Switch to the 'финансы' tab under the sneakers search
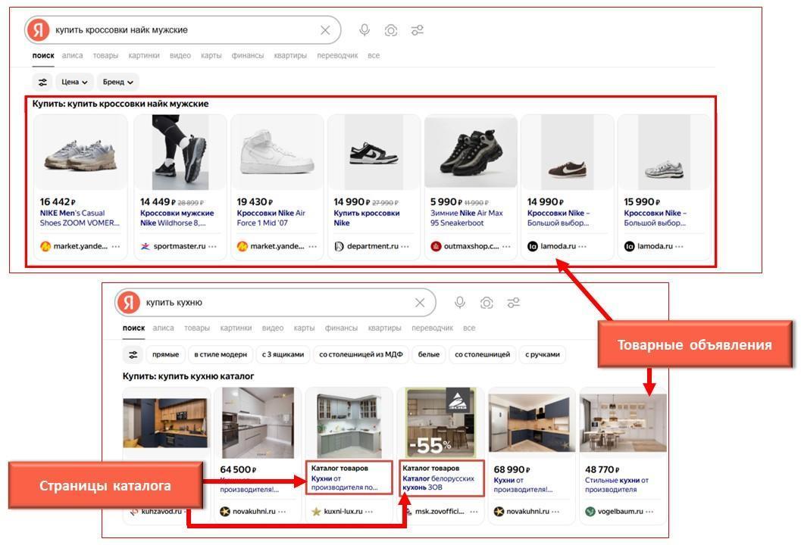Viewport: 801px width, 545px height. click(x=248, y=55)
